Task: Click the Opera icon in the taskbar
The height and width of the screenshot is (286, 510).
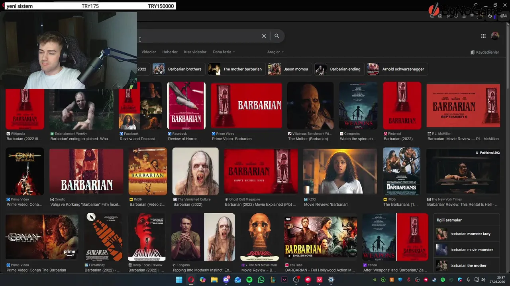Action: [191, 280]
